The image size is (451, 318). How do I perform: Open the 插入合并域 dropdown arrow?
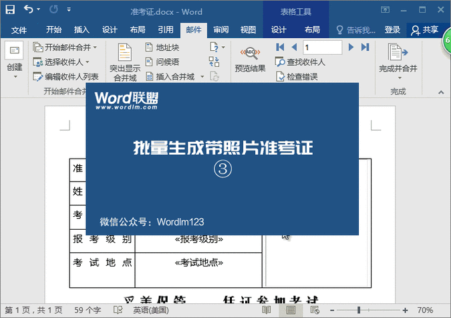point(202,77)
